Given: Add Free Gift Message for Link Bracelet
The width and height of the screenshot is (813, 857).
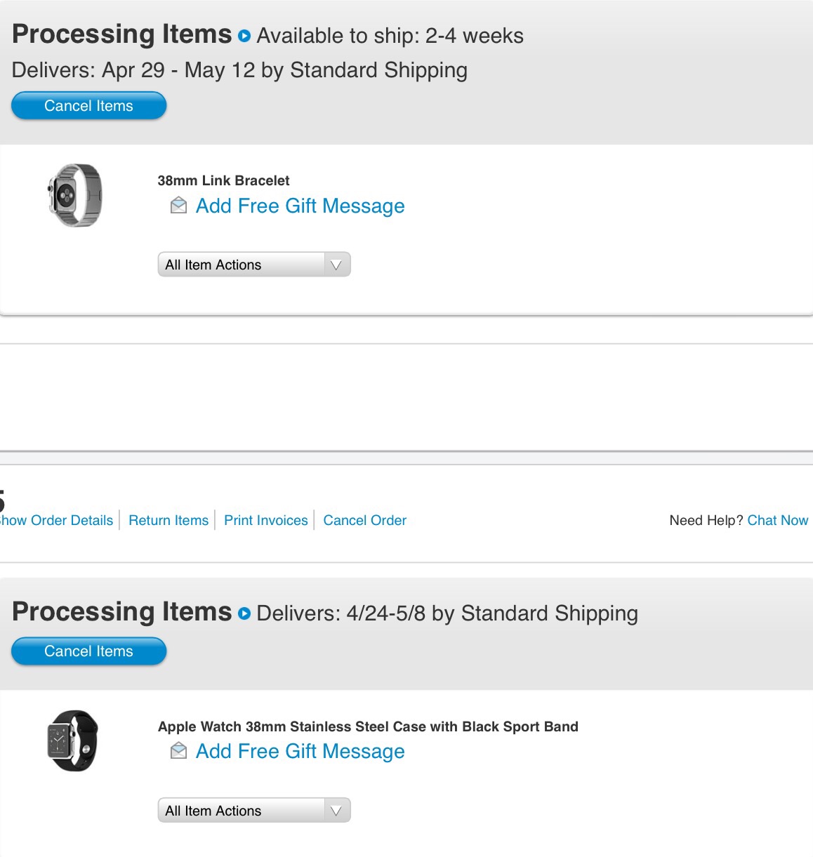Looking at the screenshot, I should (300, 206).
